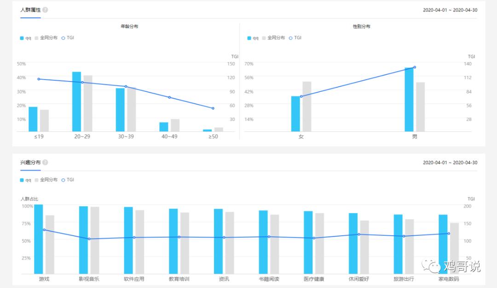Click TGI line point over 家电数码 category

click(x=449, y=233)
